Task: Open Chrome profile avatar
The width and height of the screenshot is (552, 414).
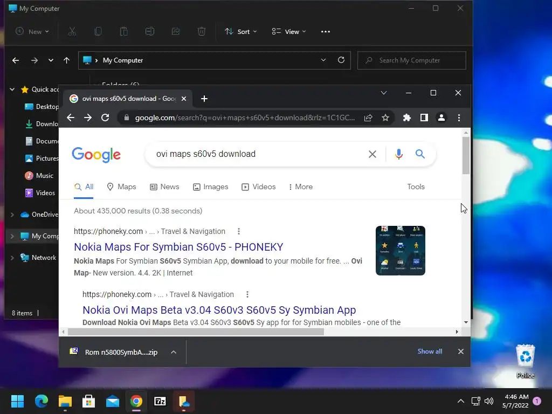Action: [441, 118]
